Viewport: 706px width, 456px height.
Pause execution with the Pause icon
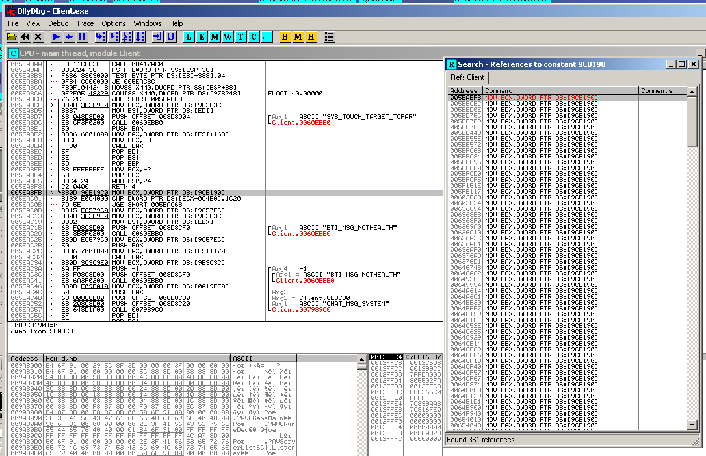[83, 37]
